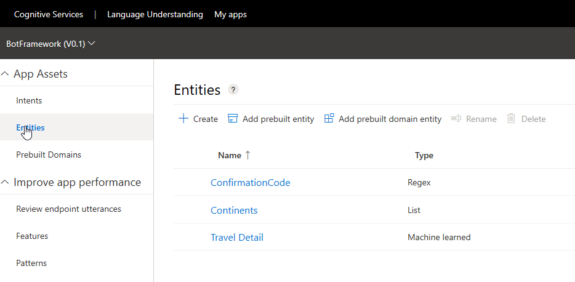Viewport: 575px width, 282px height.
Task: Open Features in the sidebar
Action: (32, 236)
